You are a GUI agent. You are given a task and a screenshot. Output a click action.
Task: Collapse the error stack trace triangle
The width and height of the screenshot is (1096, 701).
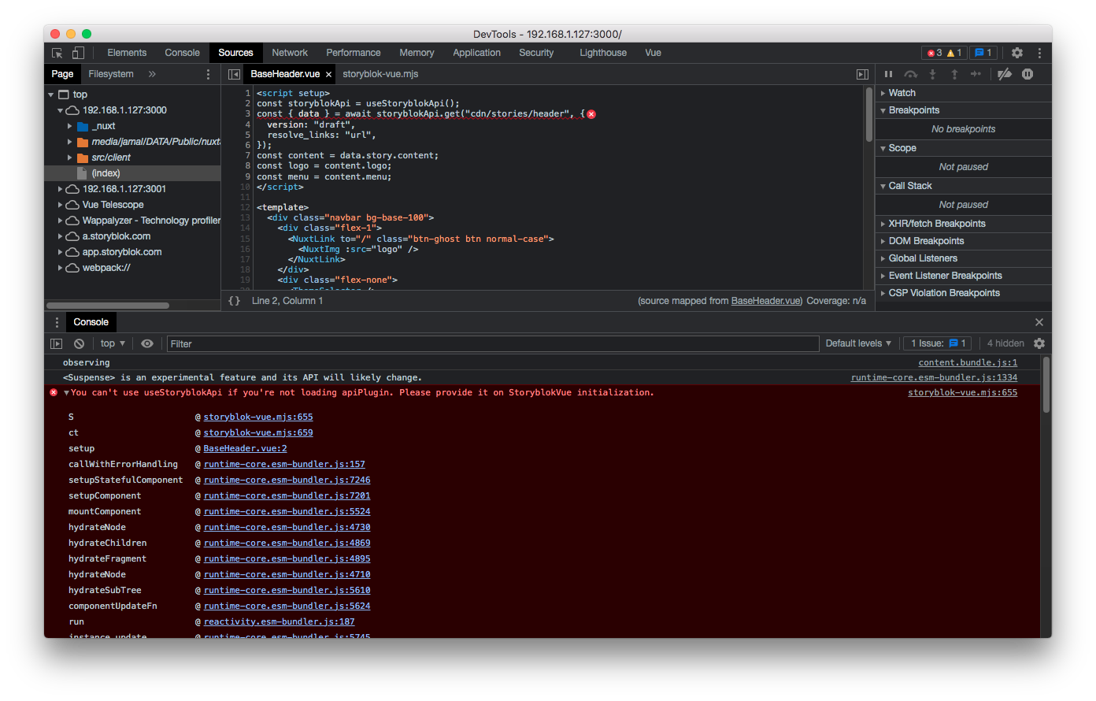(67, 393)
